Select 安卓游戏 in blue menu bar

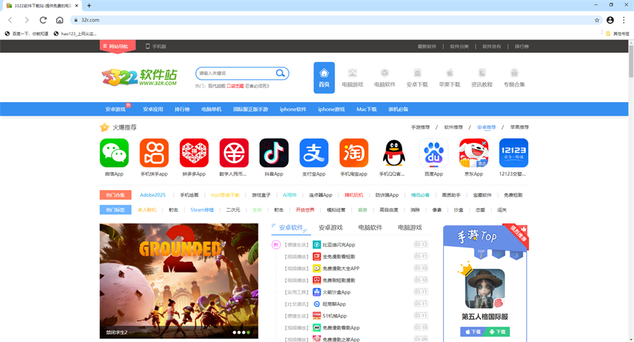pyautogui.click(x=116, y=109)
